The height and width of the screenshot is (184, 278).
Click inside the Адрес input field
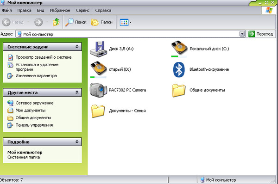tap(131, 34)
